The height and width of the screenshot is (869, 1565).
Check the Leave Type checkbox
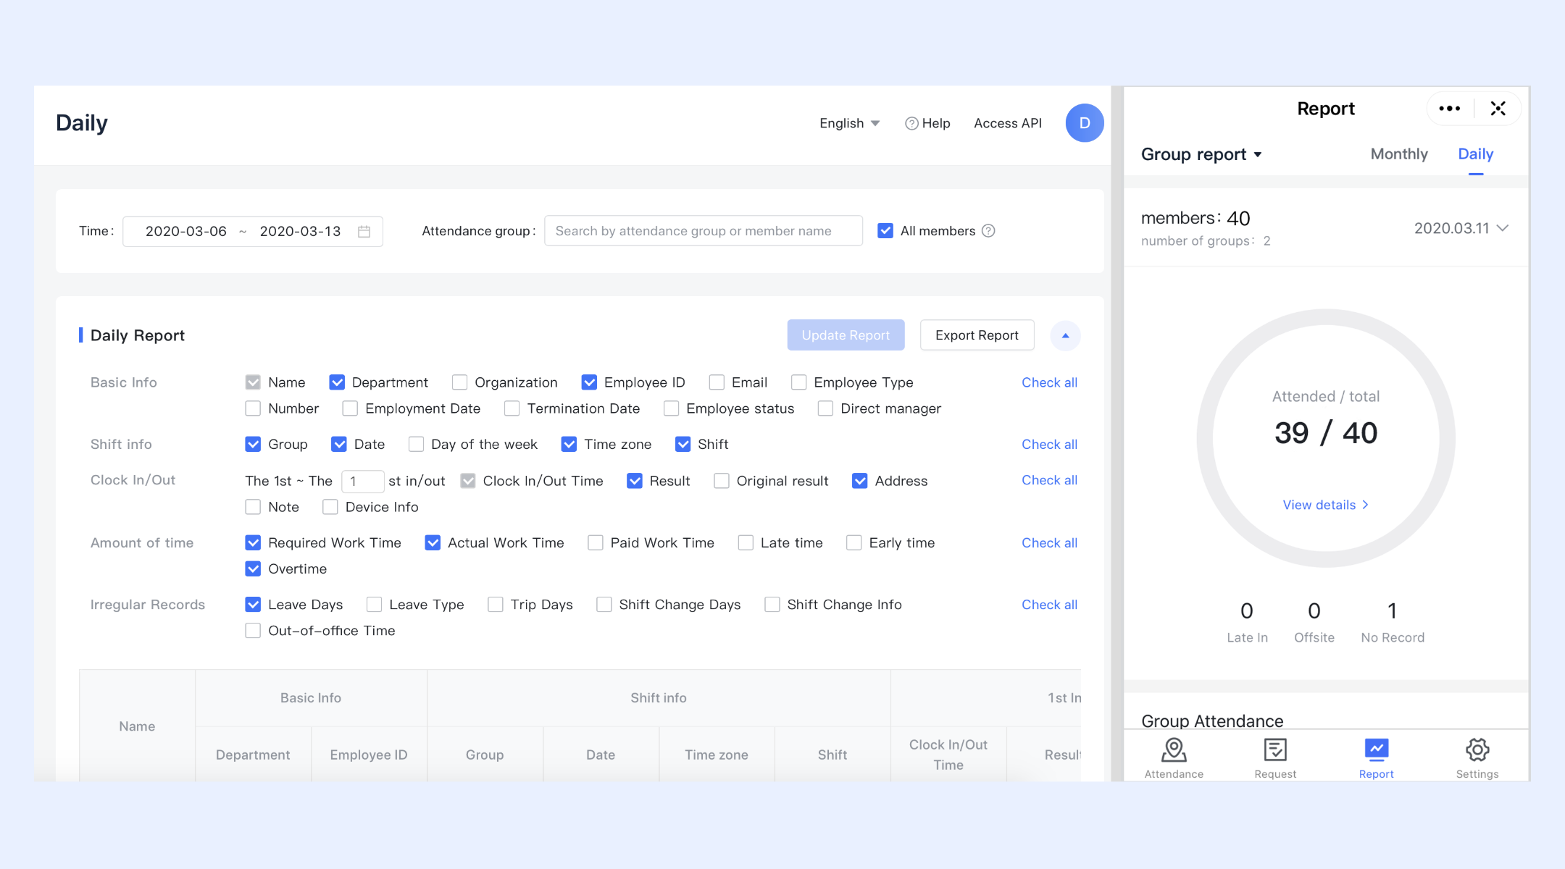coord(374,604)
